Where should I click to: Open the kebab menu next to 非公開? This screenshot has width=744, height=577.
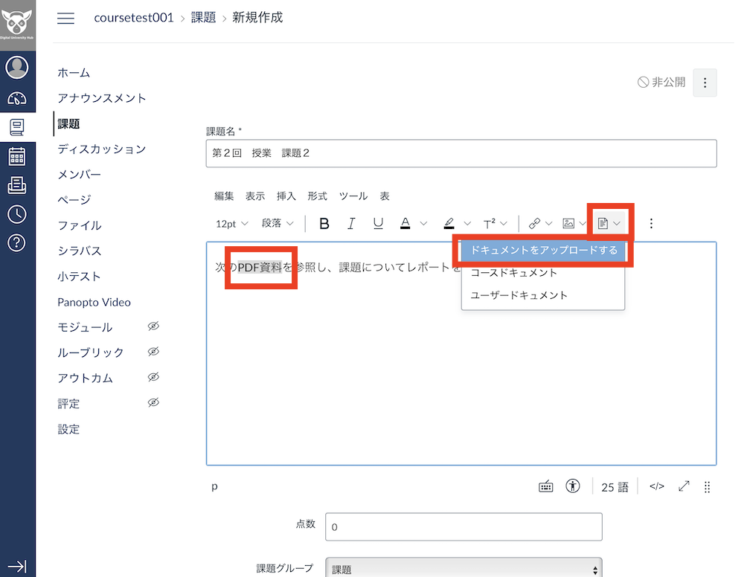point(705,83)
